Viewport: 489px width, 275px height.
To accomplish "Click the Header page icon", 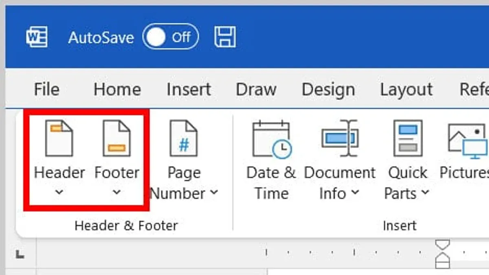I will click(x=59, y=138).
